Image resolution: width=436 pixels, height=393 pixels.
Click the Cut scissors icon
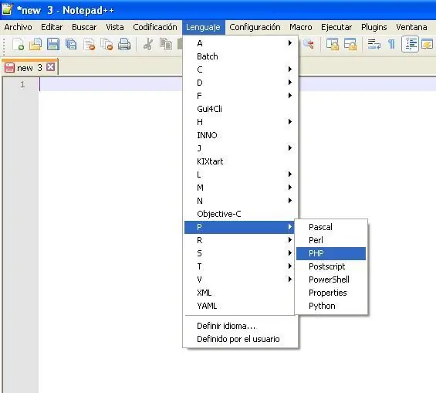point(148,45)
